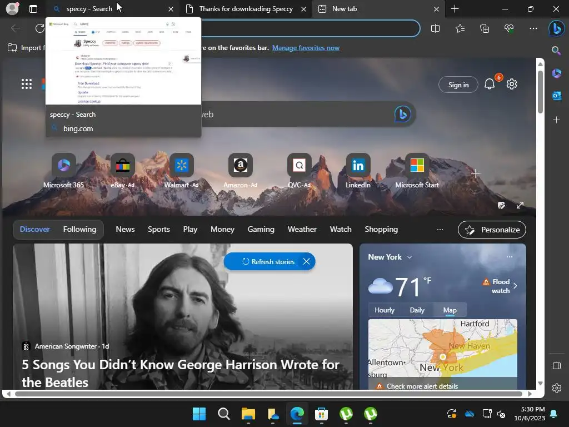This screenshot has width=569, height=427.
Task: Expand the Flood watch alert chevron
Action: point(515,286)
